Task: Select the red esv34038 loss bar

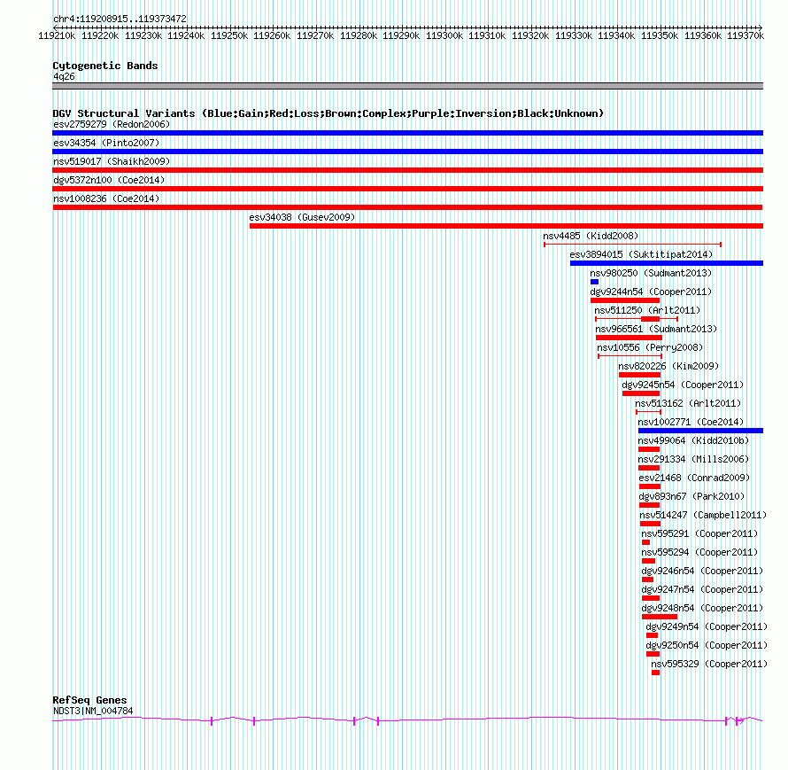Action: tap(506, 226)
